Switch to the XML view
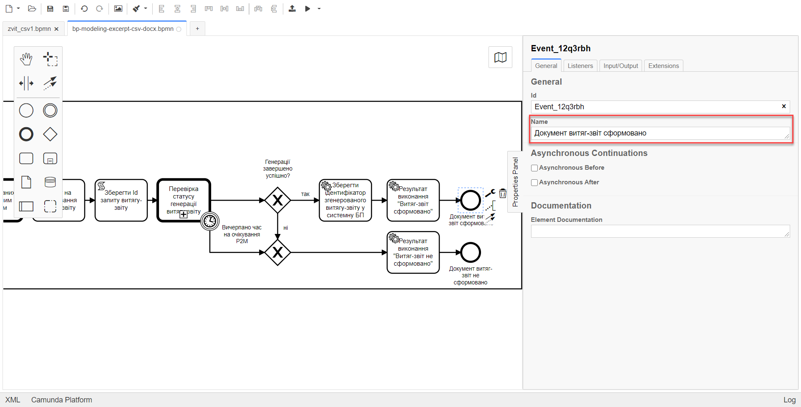 coord(13,399)
